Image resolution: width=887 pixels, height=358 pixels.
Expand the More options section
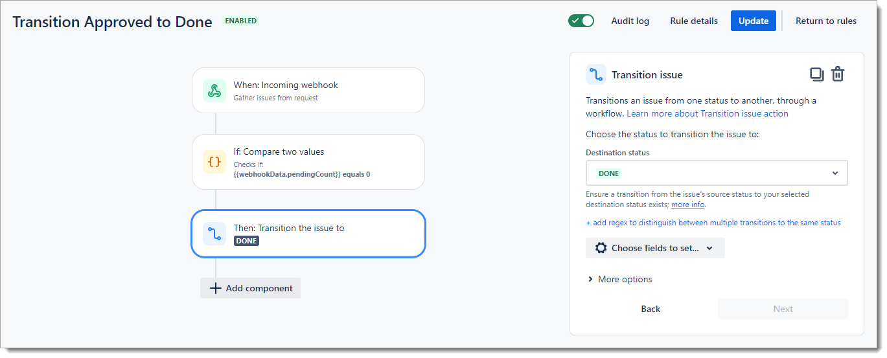pos(619,279)
